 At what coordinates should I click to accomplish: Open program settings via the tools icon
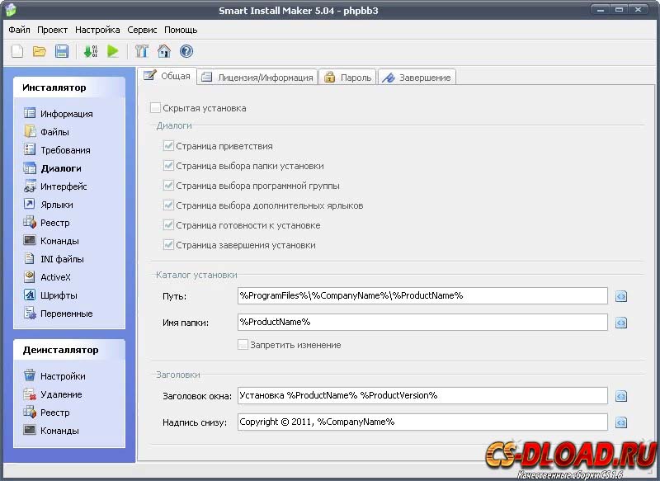tap(142, 51)
